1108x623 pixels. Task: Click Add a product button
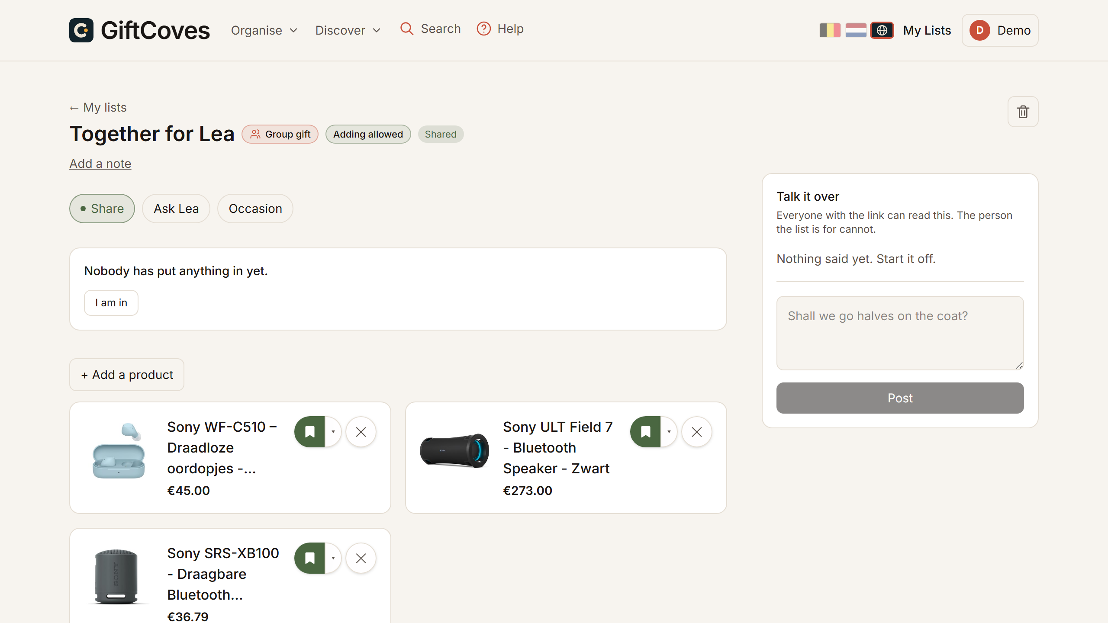(127, 375)
